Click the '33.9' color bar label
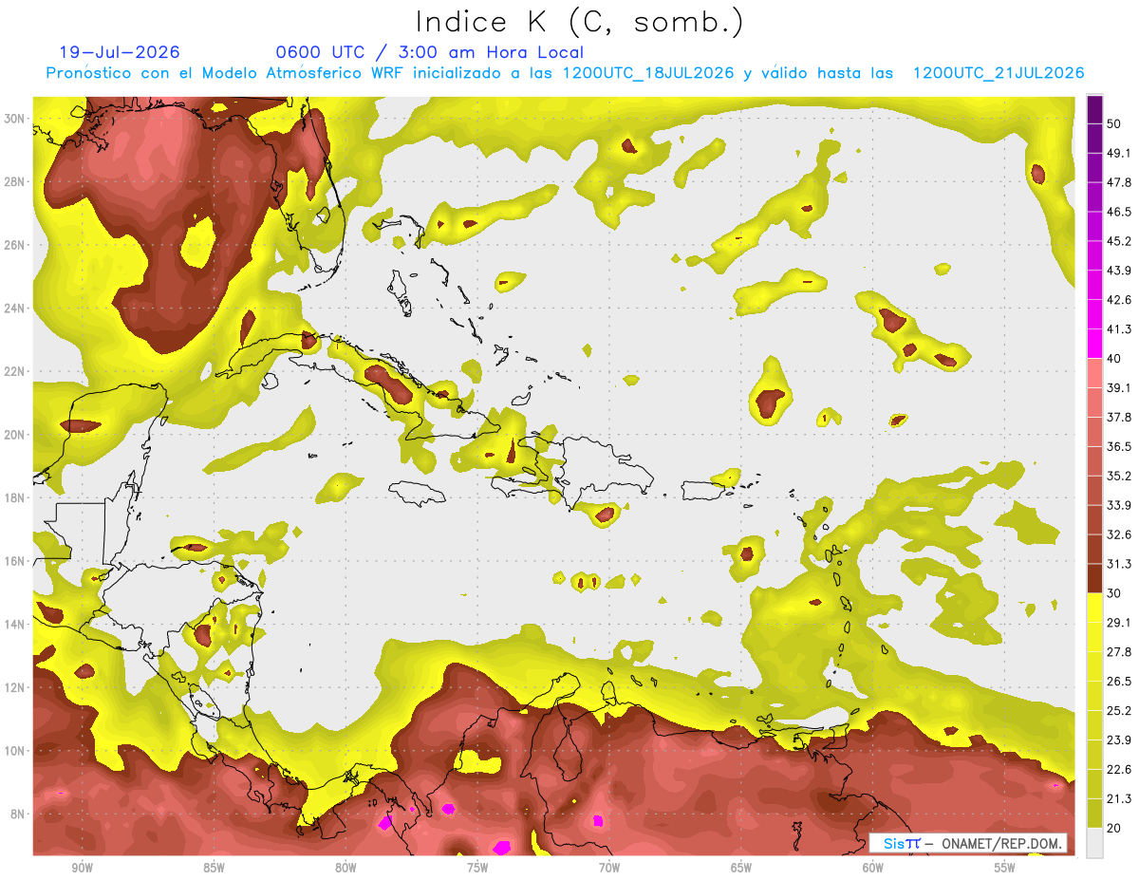 [1118, 506]
